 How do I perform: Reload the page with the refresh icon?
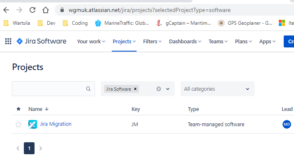pos(32,10)
